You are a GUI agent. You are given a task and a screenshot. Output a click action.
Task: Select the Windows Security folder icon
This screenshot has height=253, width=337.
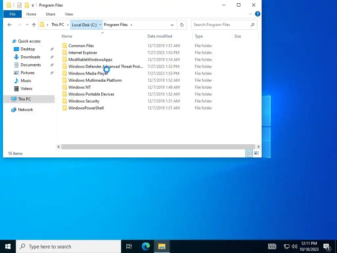click(65, 101)
